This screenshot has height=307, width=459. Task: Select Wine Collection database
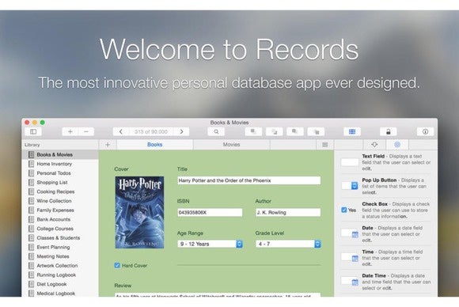pyautogui.click(x=60, y=201)
